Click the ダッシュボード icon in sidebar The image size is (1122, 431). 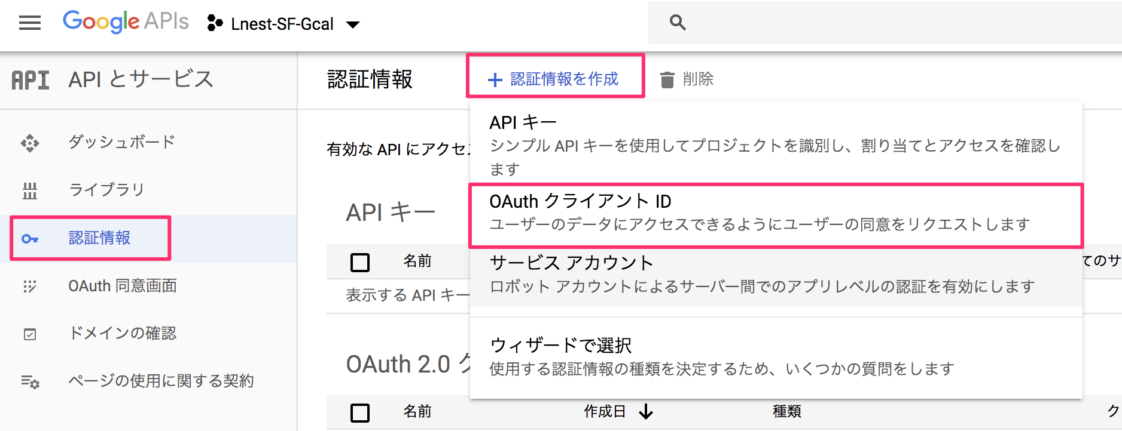(x=30, y=143)
